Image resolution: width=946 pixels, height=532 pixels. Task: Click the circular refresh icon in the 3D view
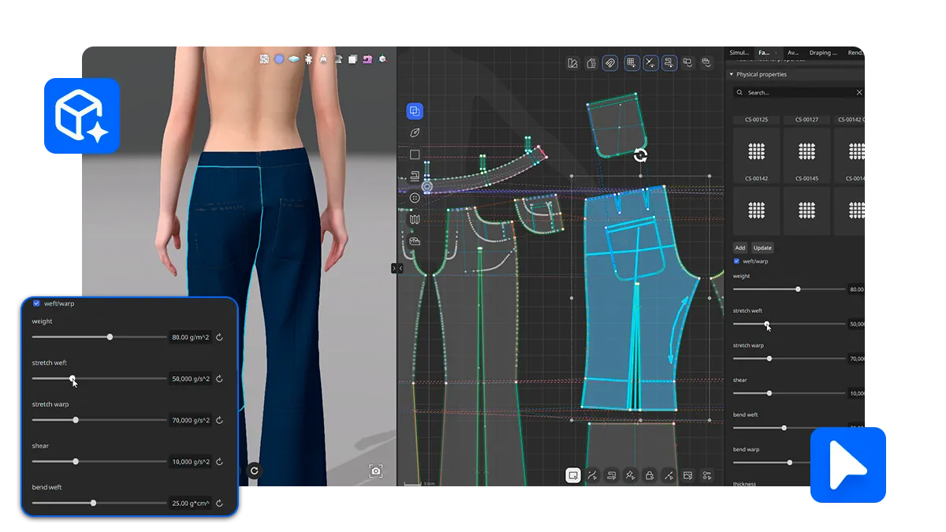pos(254,471)
